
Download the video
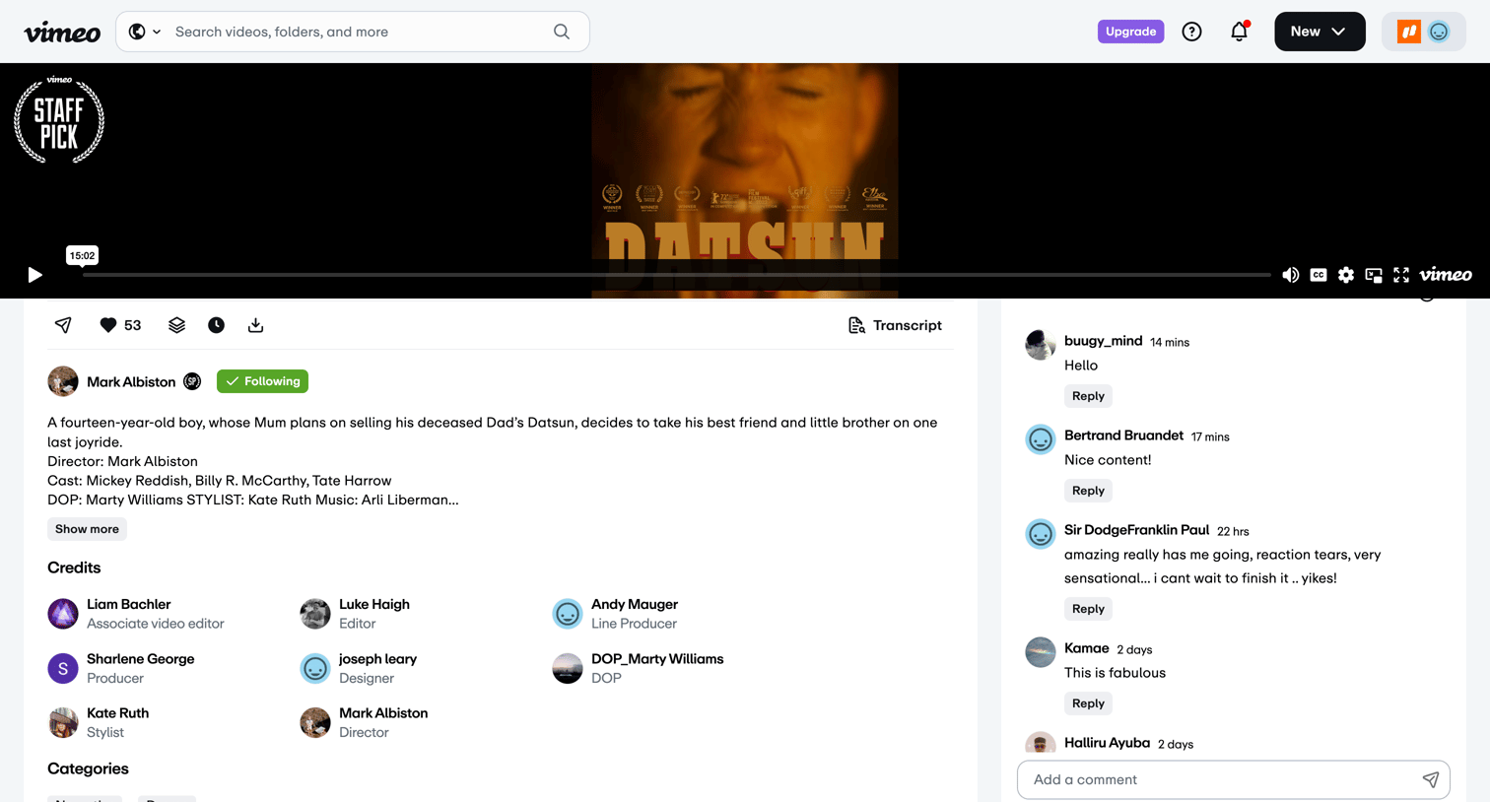[x=255, y=325]
